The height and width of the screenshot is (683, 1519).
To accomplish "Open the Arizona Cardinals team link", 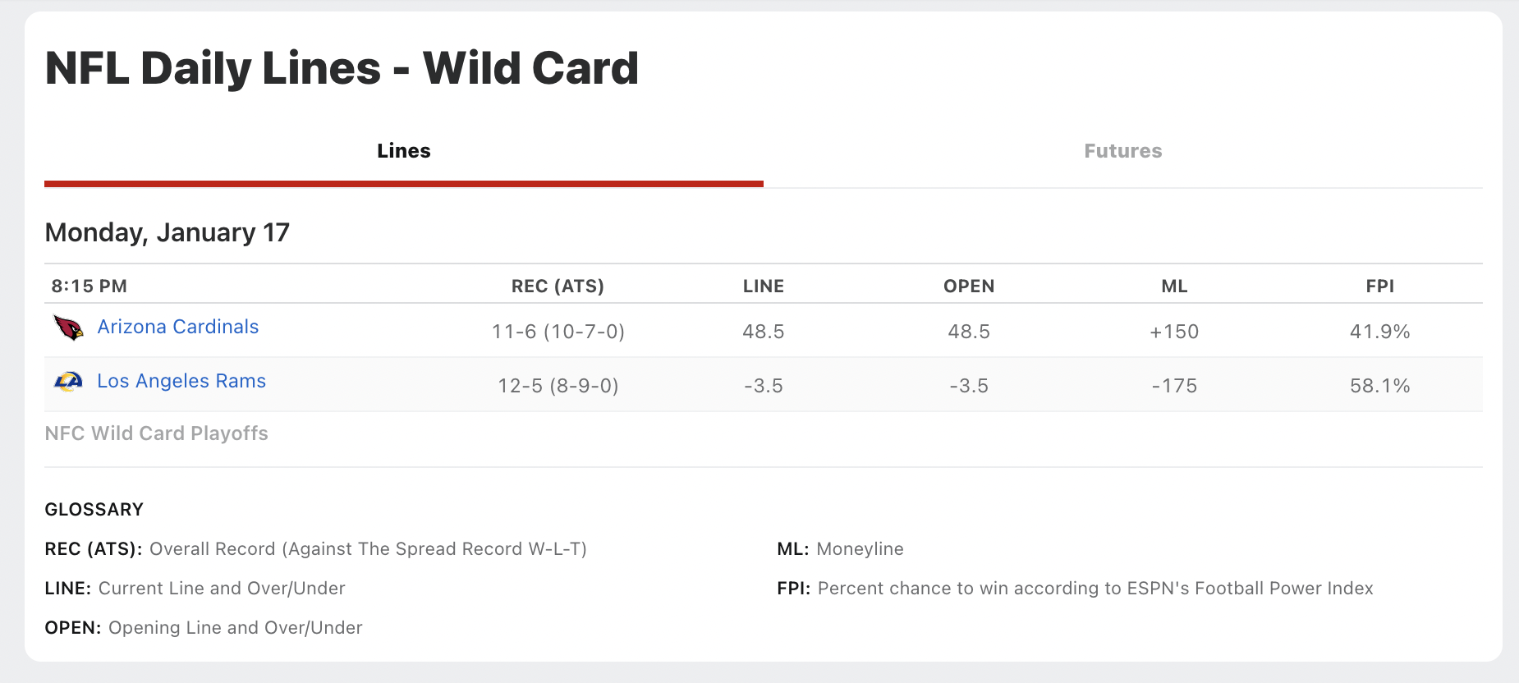I will click(178, 327).
